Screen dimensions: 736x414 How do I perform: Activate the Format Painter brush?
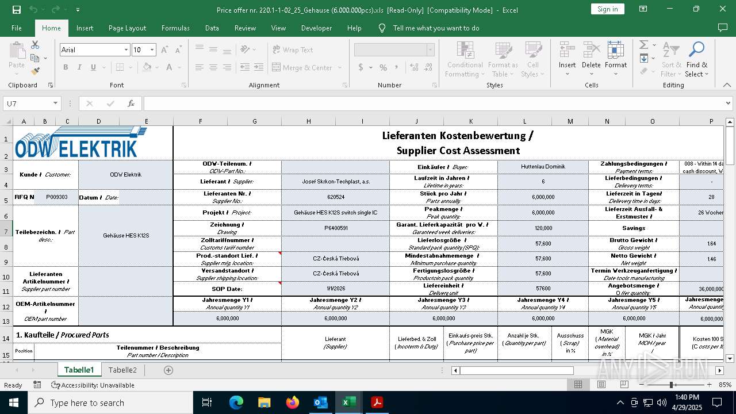35,71
